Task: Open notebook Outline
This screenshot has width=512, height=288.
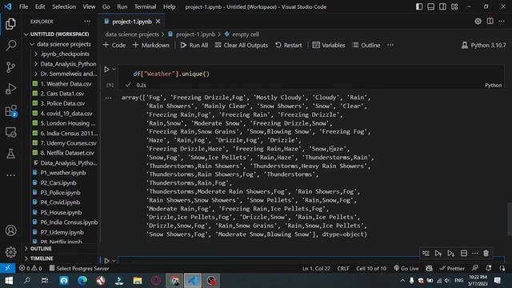Action: pyautogui.click(x=366, y=45)
